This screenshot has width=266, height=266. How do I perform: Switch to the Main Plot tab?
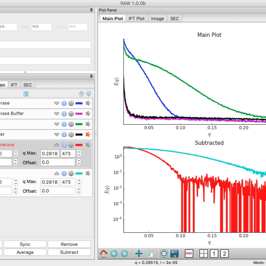point(113,19)
